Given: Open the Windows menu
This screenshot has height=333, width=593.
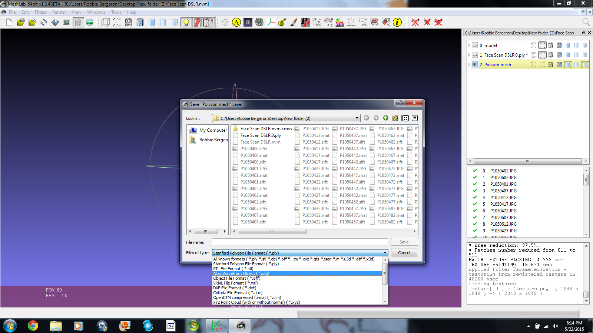Looking at the screenshot, I should pyautogui.click(x=96, y=12).
